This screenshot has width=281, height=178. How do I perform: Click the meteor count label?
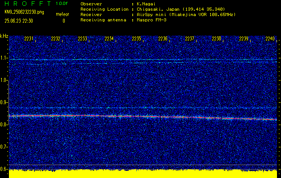[x=63, y=14]
